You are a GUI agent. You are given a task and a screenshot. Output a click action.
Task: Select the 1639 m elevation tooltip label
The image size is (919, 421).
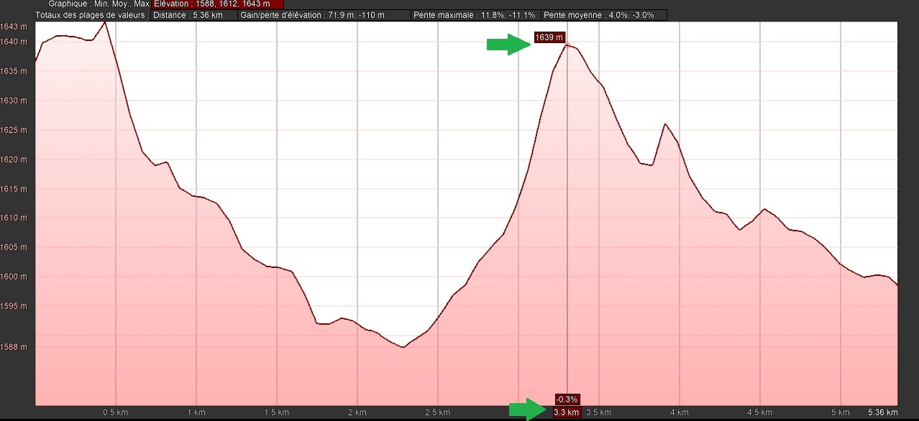(x=549, y=37)
